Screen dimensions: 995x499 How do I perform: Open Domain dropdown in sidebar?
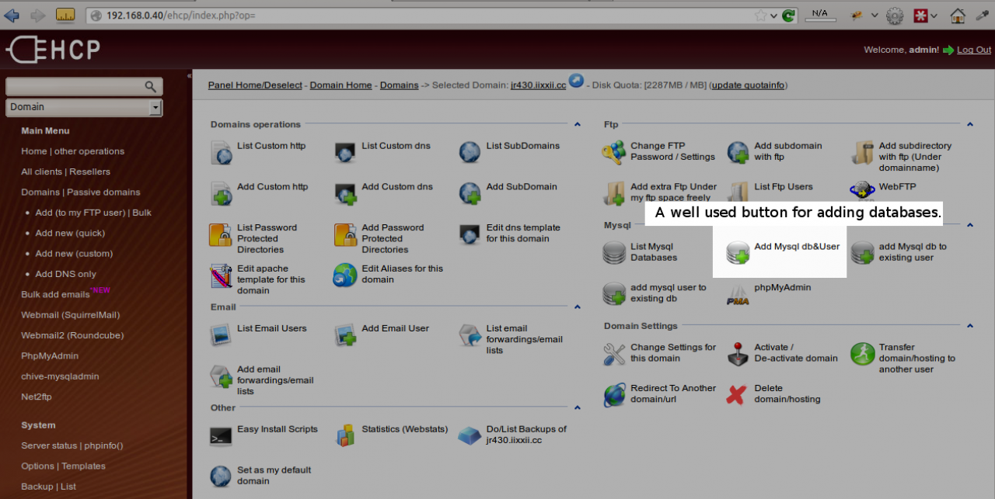pyautogui.click(x=84, y=107)
